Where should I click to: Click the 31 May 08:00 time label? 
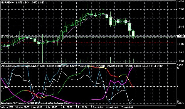coord(22,107)
